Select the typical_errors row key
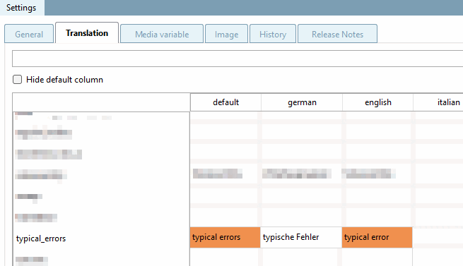Viewport: 463px width, 266px height. coord(41,238)
